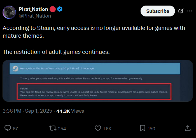Click the Steam logo in the embedded image
196x138 pixels.
(14, 68)
